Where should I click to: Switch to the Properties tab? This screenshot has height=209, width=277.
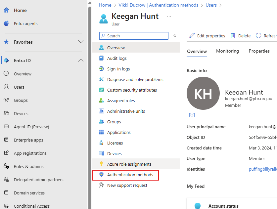(259, 51)
